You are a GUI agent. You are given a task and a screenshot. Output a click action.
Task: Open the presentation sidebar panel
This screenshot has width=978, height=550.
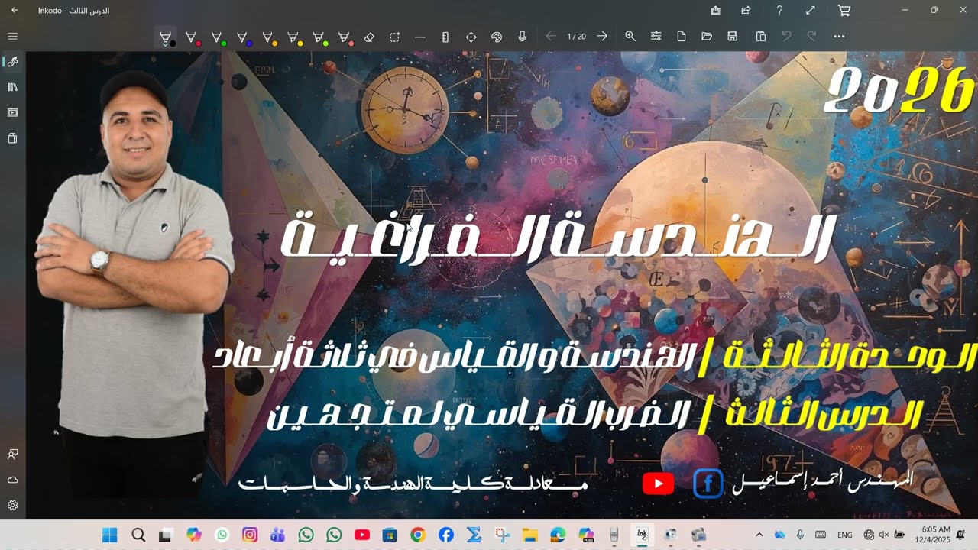coord(12,112)
